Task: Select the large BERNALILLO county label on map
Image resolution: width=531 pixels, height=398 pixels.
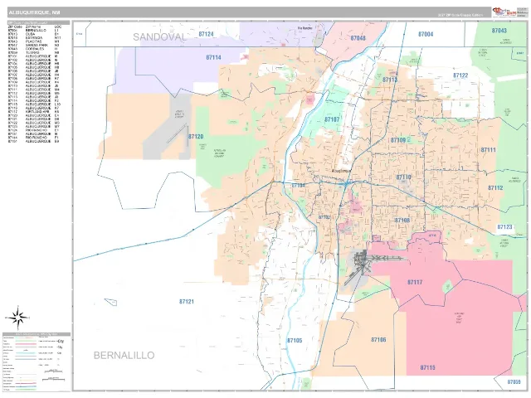Action: point(124,356)
